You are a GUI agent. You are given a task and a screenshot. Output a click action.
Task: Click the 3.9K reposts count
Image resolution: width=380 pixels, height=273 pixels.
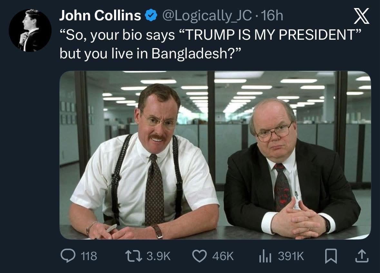click(159, 256)
